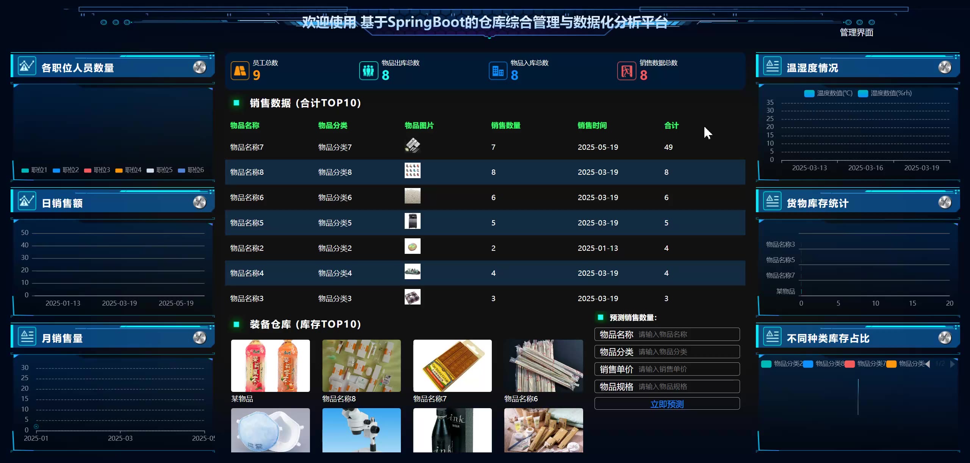Click chart icon beside 日销售额 title
970x463 pixels.
point(27,202)
